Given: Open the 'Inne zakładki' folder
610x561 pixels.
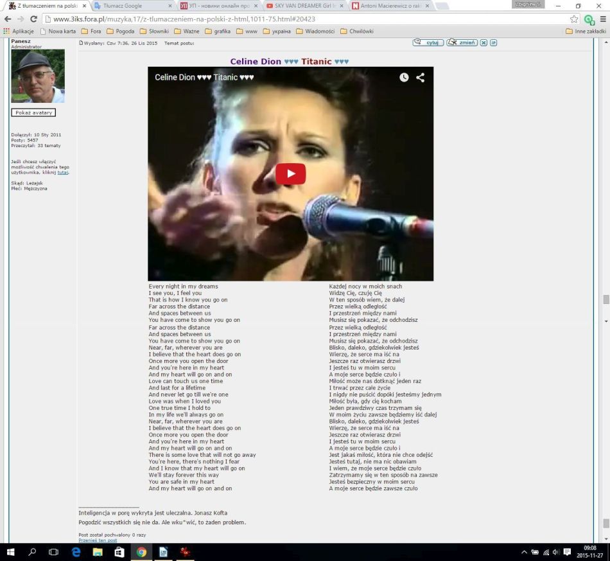Looking at the screenshot, I should (586, 31).
